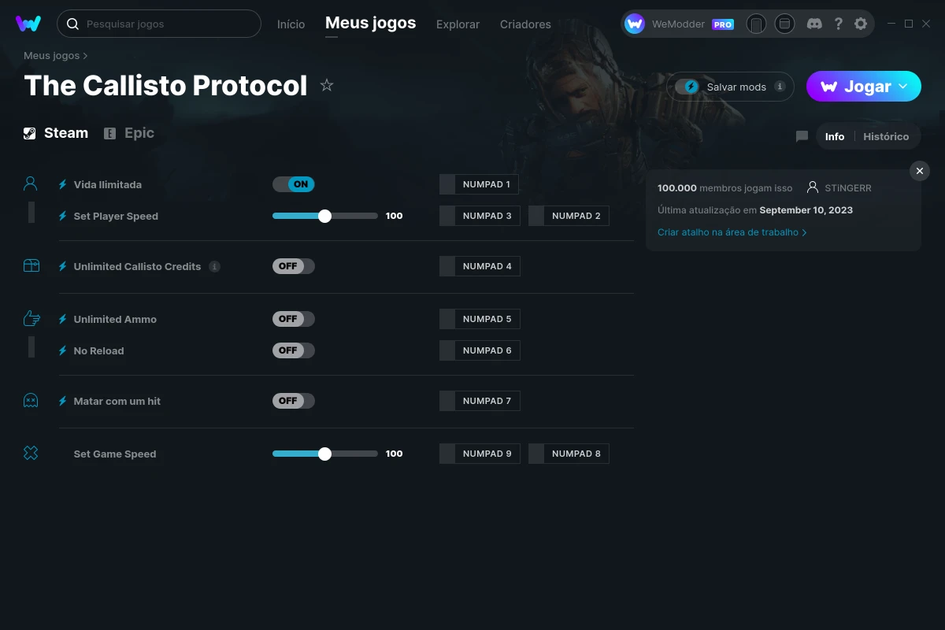Click the phone device icon in header
945x630 pixels.
coord(756,24)
